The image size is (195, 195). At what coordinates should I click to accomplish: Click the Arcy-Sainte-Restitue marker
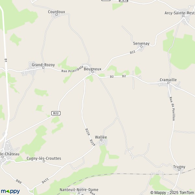coord(183,16)
